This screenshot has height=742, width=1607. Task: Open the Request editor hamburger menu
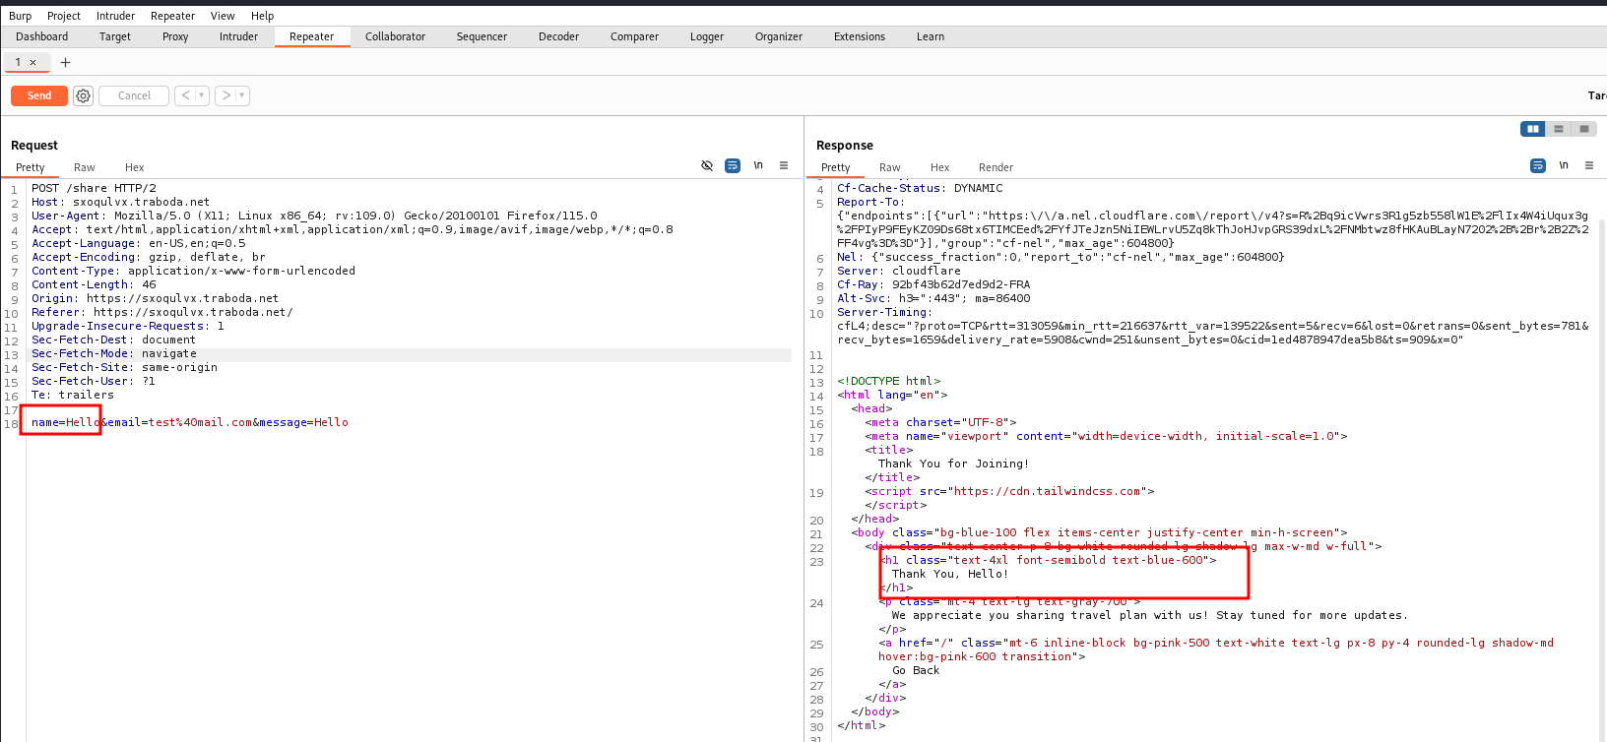[x=784, y=165]
